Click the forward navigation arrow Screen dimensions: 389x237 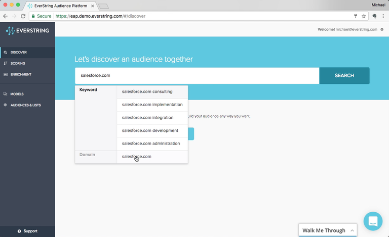14,16
